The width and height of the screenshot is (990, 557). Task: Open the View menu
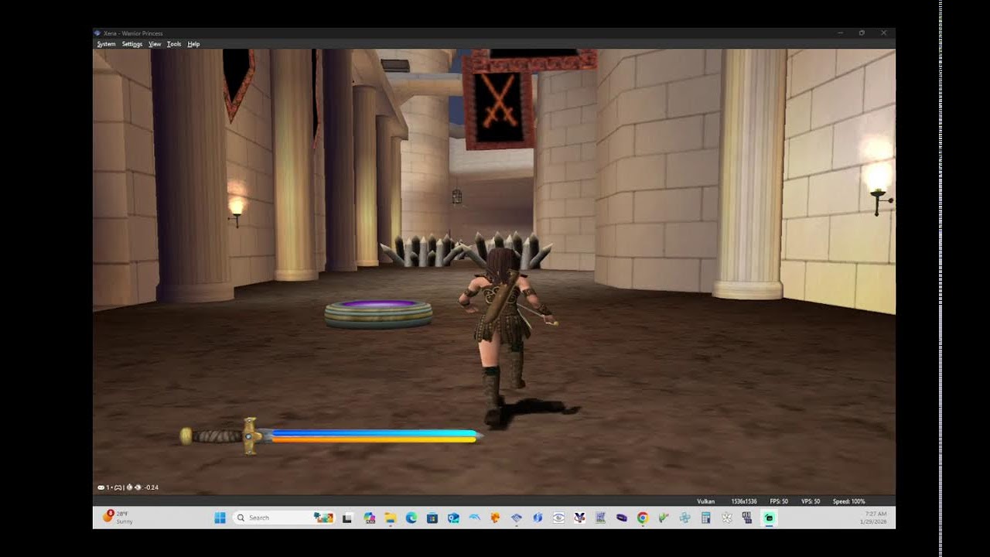[155, 44]
